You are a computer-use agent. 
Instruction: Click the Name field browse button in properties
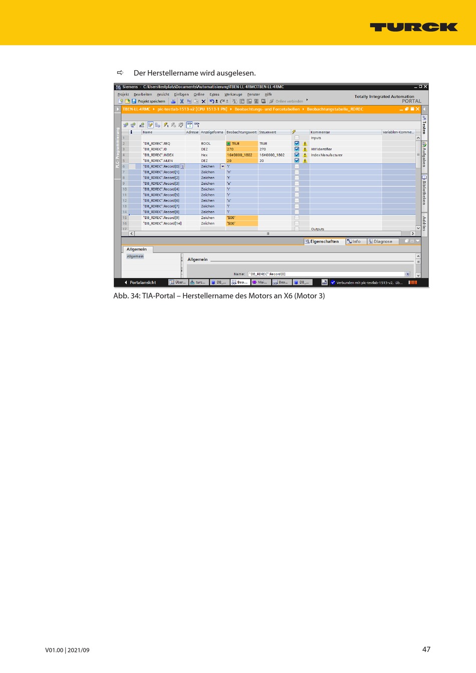(x=407, y=274)
